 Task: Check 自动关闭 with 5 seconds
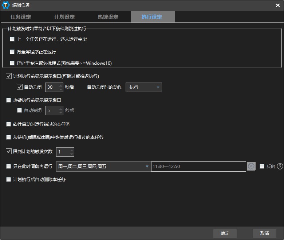click(19, 110)
